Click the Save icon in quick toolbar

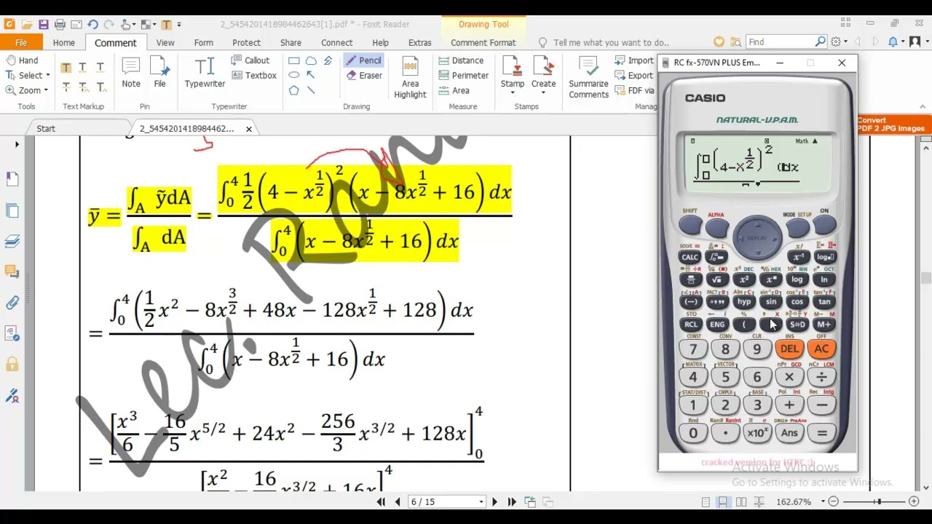point(44,24)
